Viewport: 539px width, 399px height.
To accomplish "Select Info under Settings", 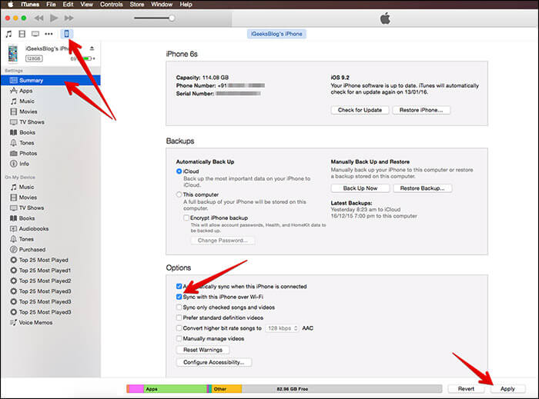I will pyautogui.click(x=51, y=164).
